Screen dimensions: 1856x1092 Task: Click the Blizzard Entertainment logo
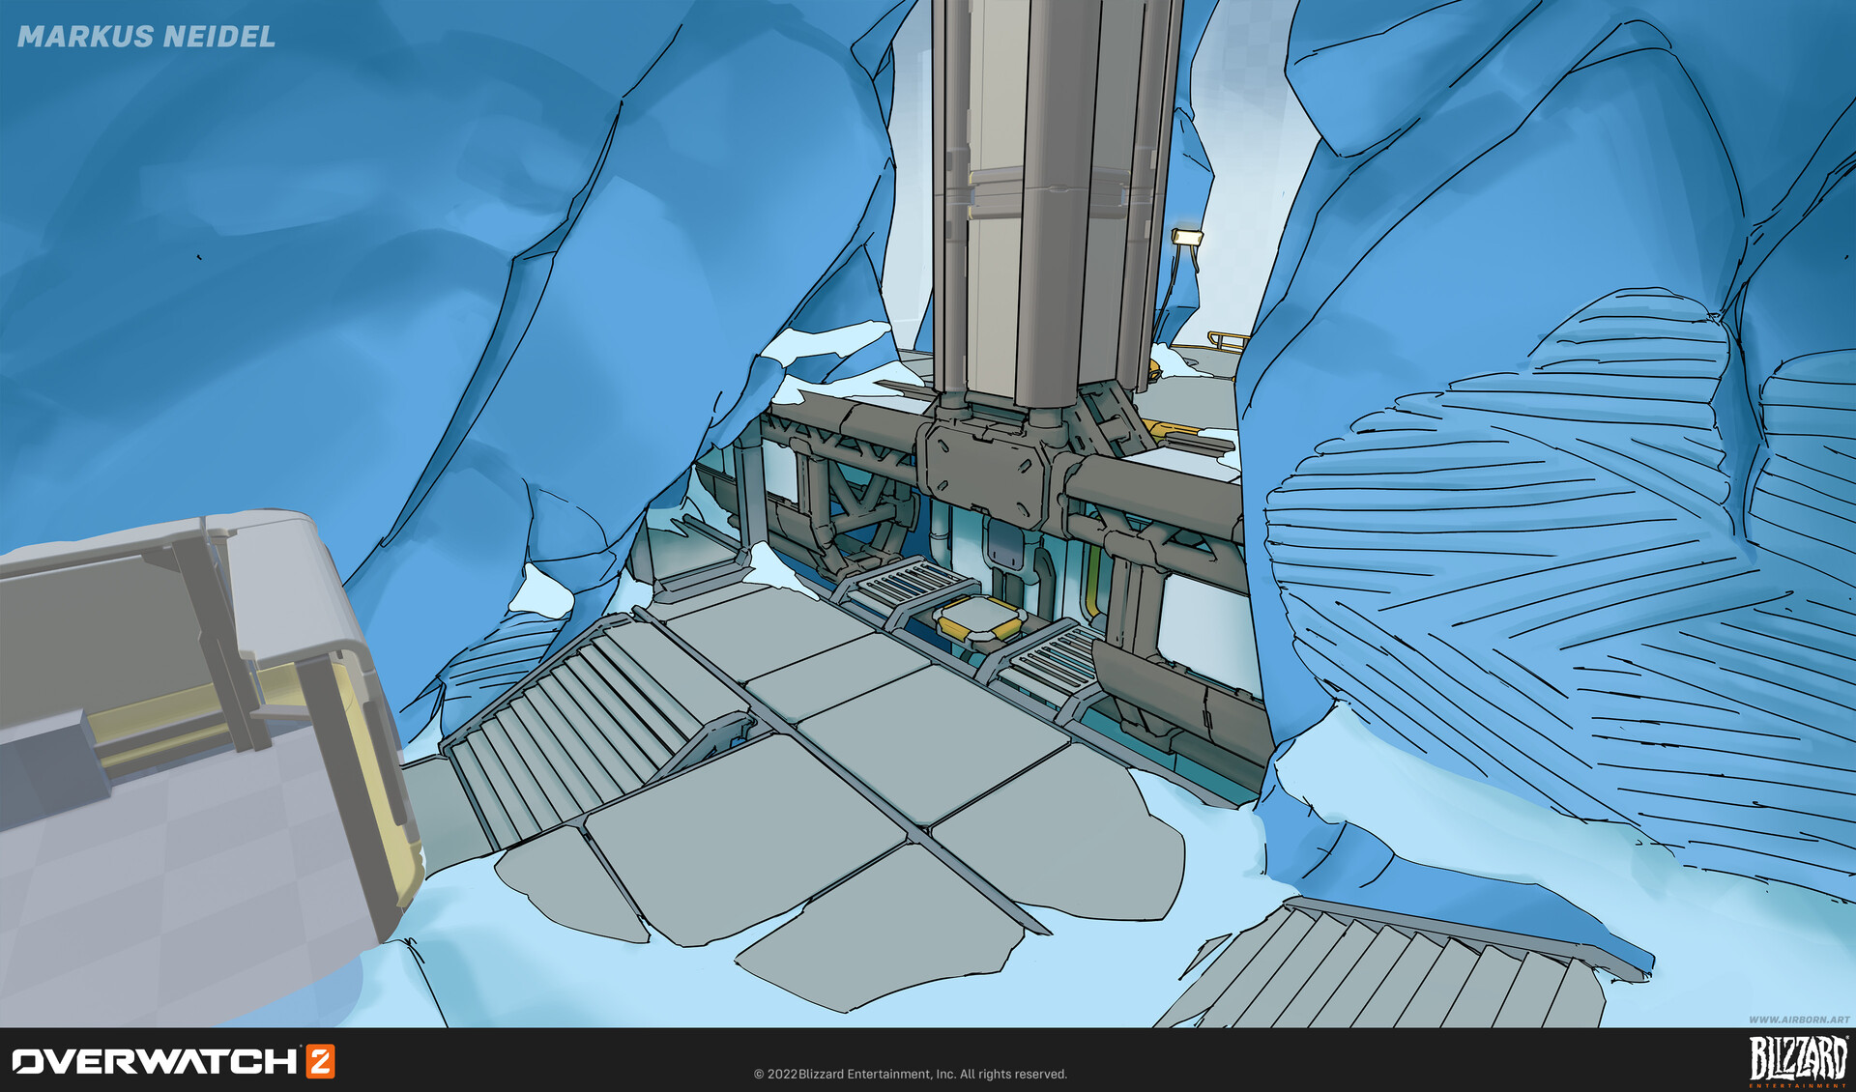point(1798,1060)
